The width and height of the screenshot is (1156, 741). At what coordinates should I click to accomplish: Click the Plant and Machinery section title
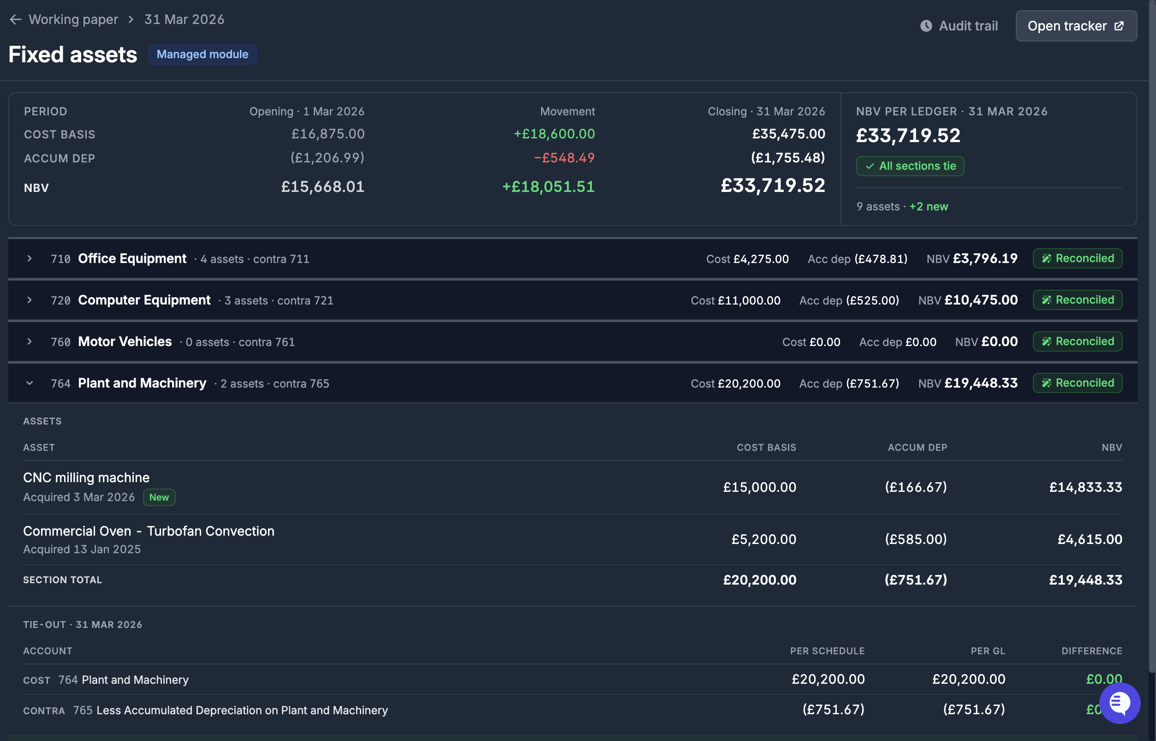pos(143,383)
